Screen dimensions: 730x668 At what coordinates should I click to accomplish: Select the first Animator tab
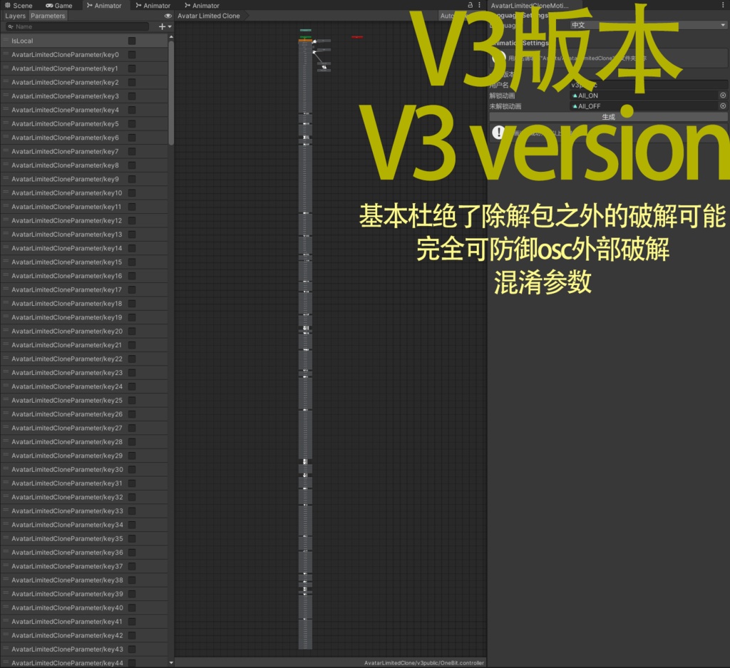coord(104,6)
